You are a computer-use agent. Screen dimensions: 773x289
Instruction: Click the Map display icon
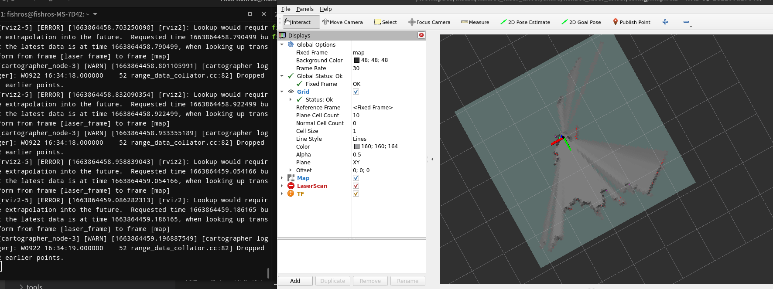coord(291,178)
